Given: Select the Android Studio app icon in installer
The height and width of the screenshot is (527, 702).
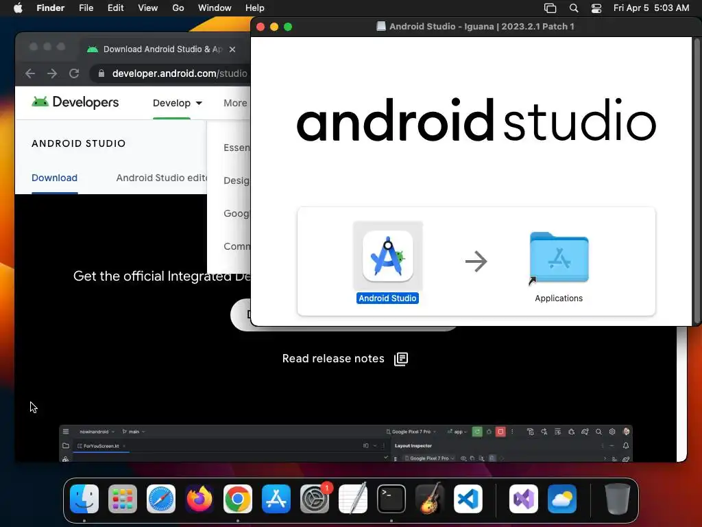Looking at the screenshot, I should tap(388, 257).
